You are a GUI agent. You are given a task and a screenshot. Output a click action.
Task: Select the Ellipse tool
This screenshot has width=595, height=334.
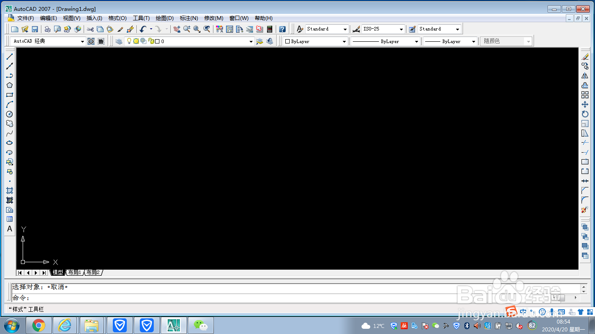pyautogui.click(x=10, y=143)
